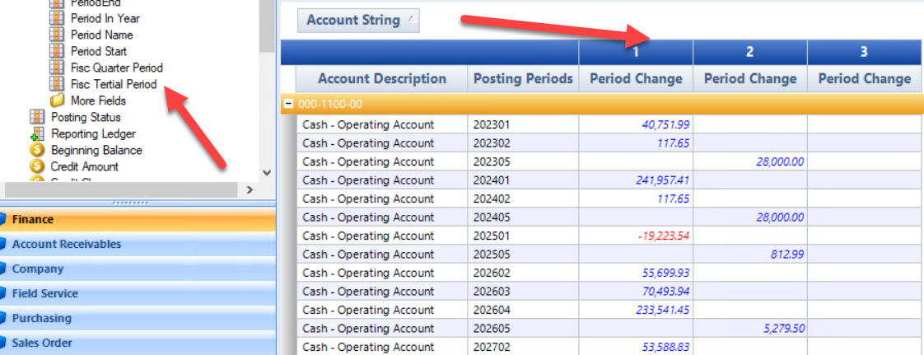The width and height of the screenshot is (924, 355).
Task: Select the Credit Amount measure icon
Action: click(37, 167)
